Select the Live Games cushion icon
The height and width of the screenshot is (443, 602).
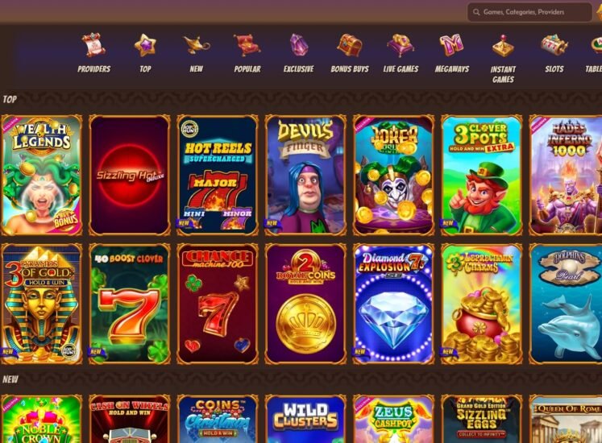point(401,45)
